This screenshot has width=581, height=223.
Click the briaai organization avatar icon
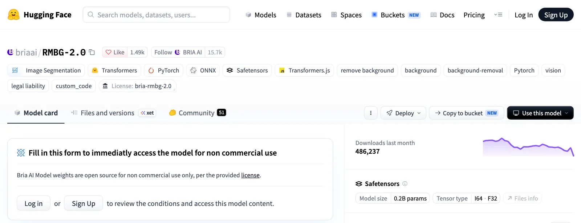[x=11, y=52]
